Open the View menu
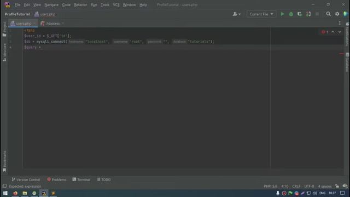350x197 pixels. 37,5
